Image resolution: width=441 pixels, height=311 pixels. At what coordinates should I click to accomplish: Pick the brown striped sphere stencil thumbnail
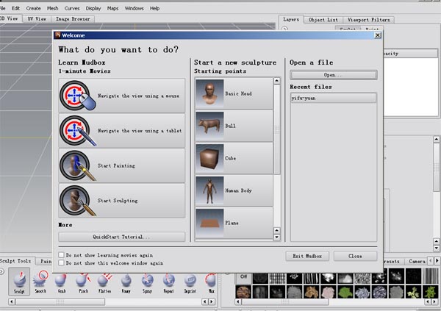point(243,293)
